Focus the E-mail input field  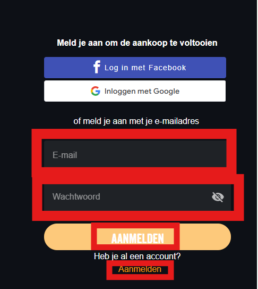135,154
